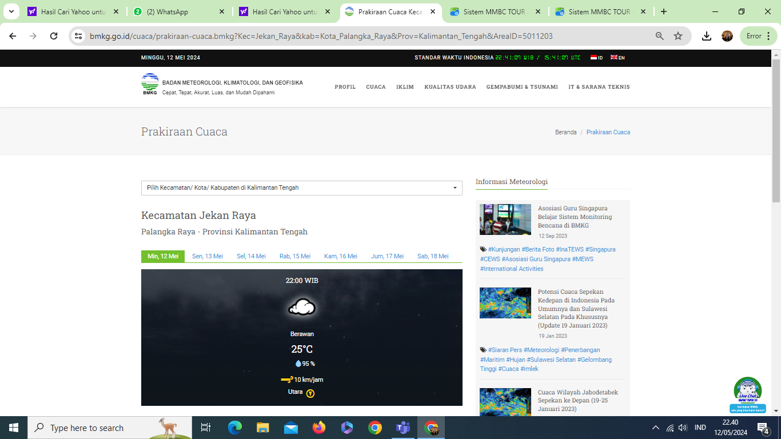Viewport: 781px width, 439px height.
Task: Open File Explorer from taskbar
Action: (x=262, y=428)
